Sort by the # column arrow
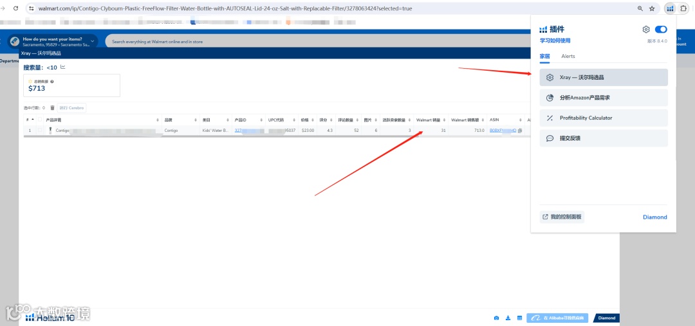 32,120
